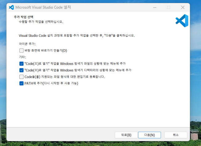Click the "기타:" group label
This screenshot has width=201, height=146.
23,57
